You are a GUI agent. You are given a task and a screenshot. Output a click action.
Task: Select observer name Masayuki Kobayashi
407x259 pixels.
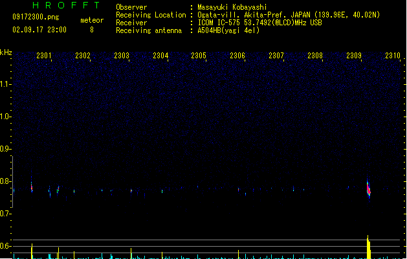coord(232,7)
